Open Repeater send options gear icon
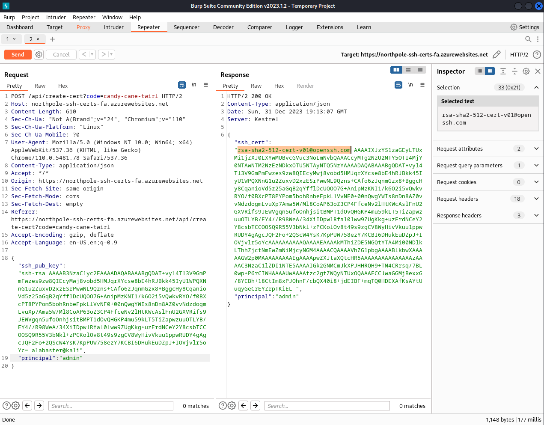The image size is (544, 425). coord(39,55)
